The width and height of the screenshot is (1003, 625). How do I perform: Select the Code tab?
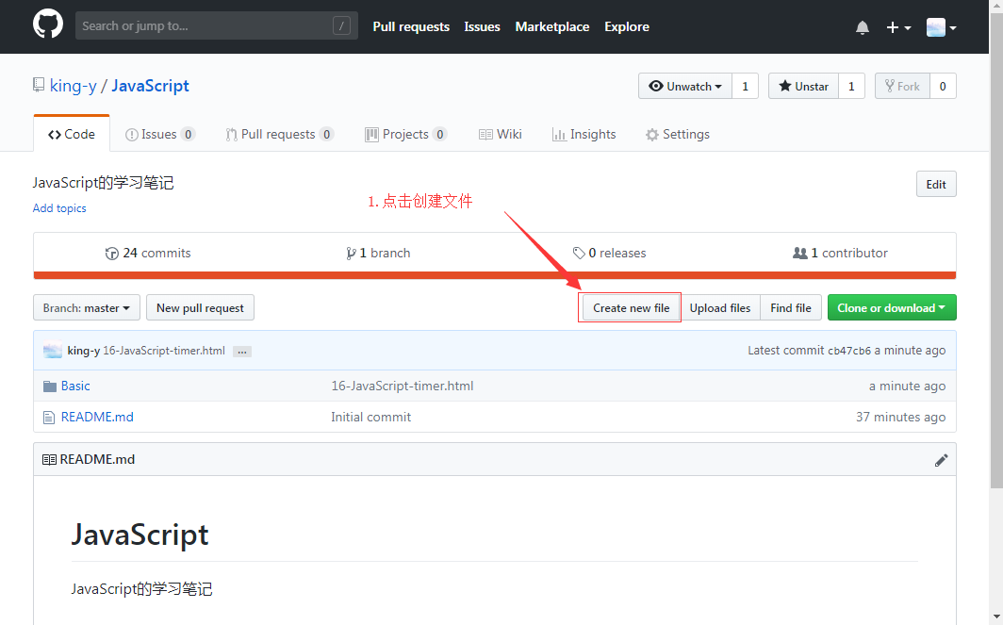[72, 134]
